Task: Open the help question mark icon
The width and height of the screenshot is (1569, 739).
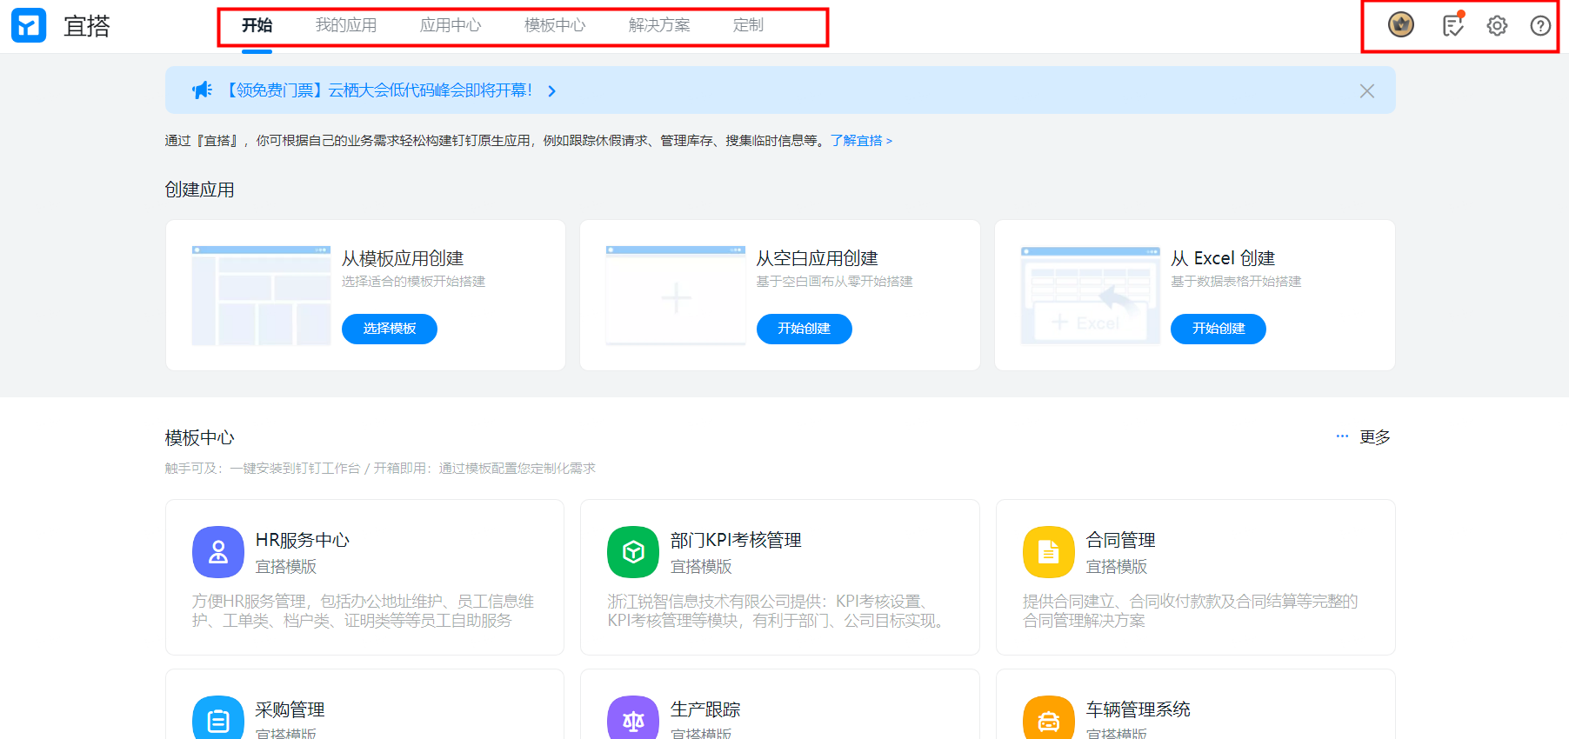Action: pos(1540,26)
